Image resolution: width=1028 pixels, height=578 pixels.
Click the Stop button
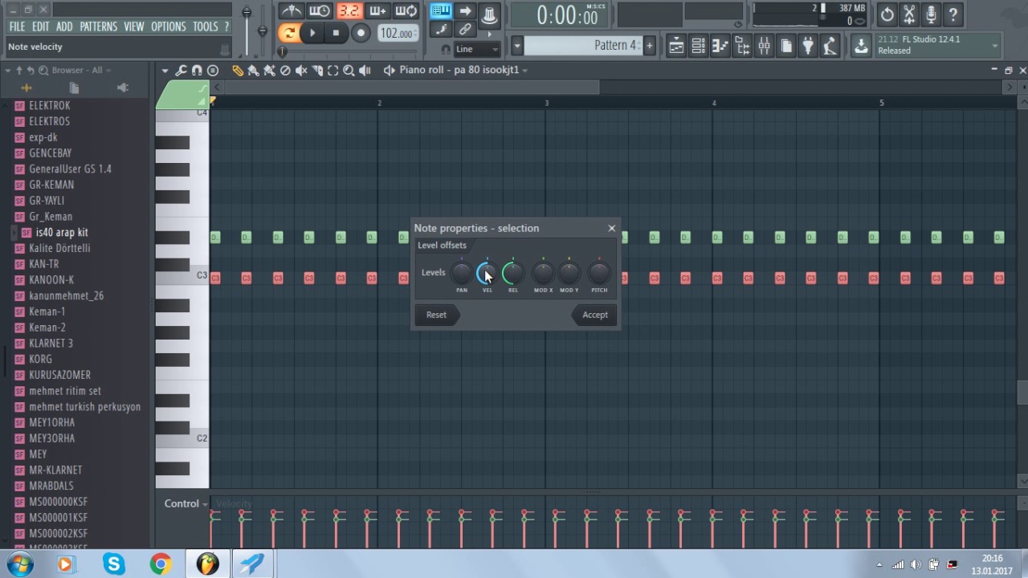coord(337,33)
